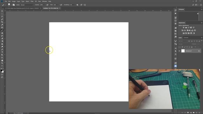Enable airbrush-style build-up effects

click(61, 5)
